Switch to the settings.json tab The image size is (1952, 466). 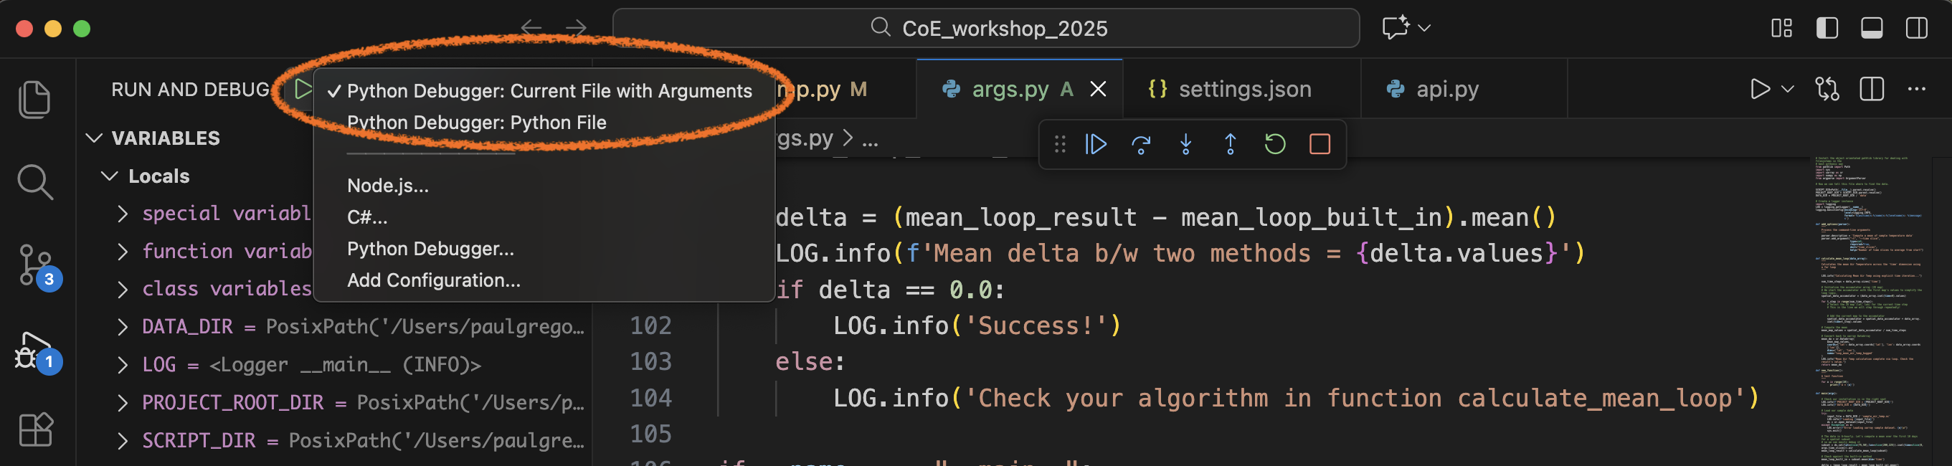tap(1243, 90)
